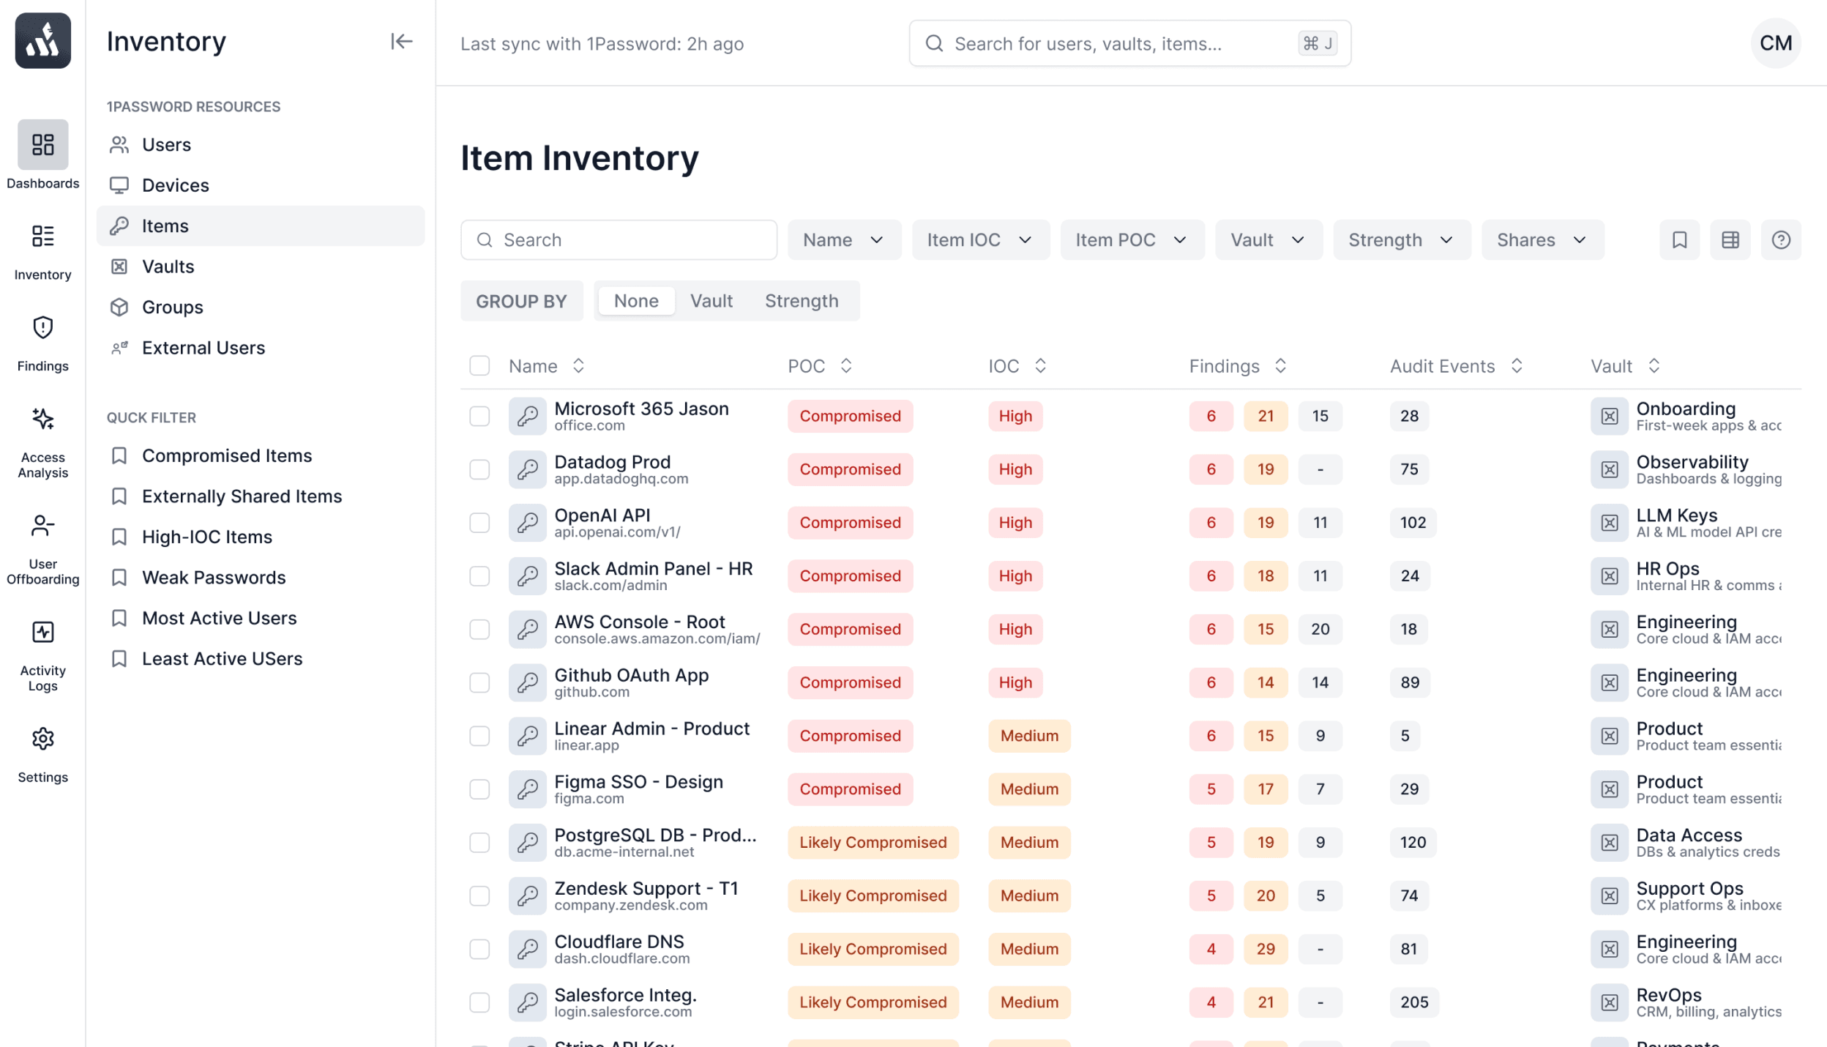This screenshot has height=1047, width=1827.
Task: Open the Dashboards rail icon
Action: coord(42,144)
